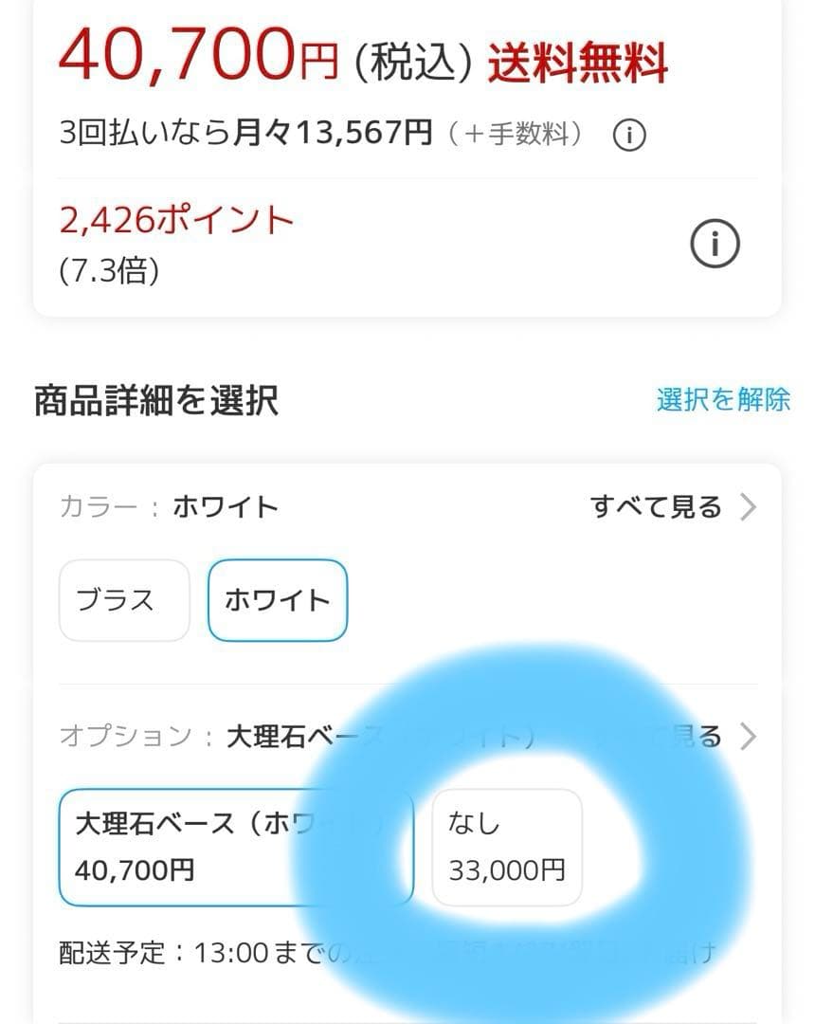
Task: Click 選択を解除 link
Action: 723,399
